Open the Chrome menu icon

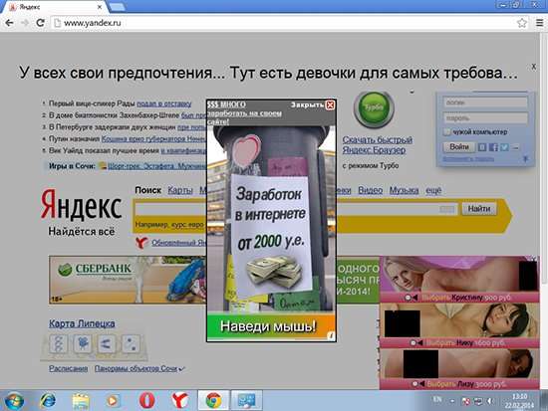coord(540,23)
